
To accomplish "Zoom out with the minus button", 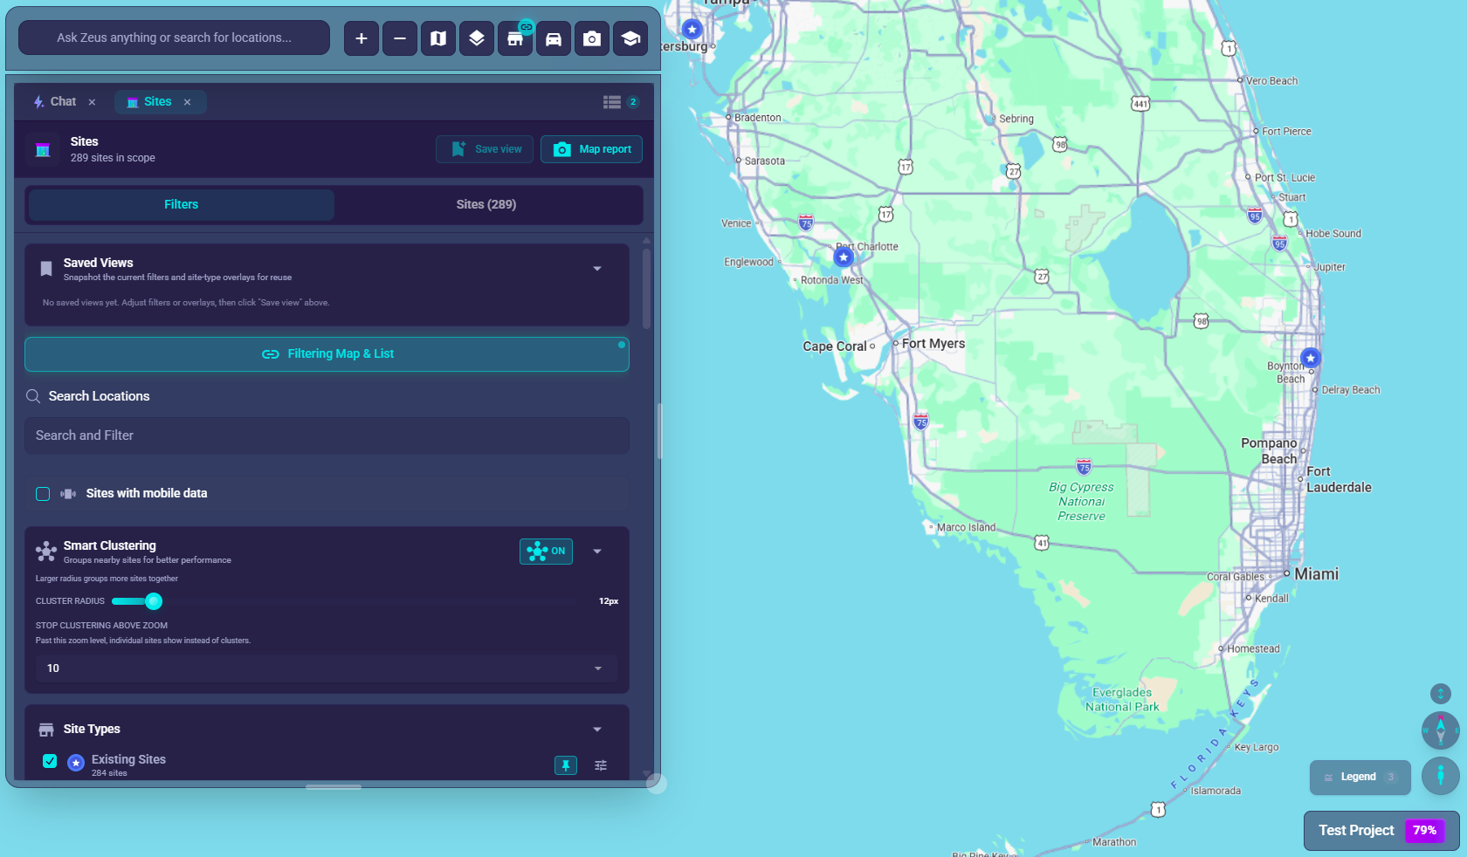I will 400,38.
